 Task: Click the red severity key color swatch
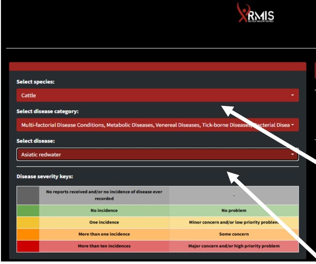pos(28,246)
